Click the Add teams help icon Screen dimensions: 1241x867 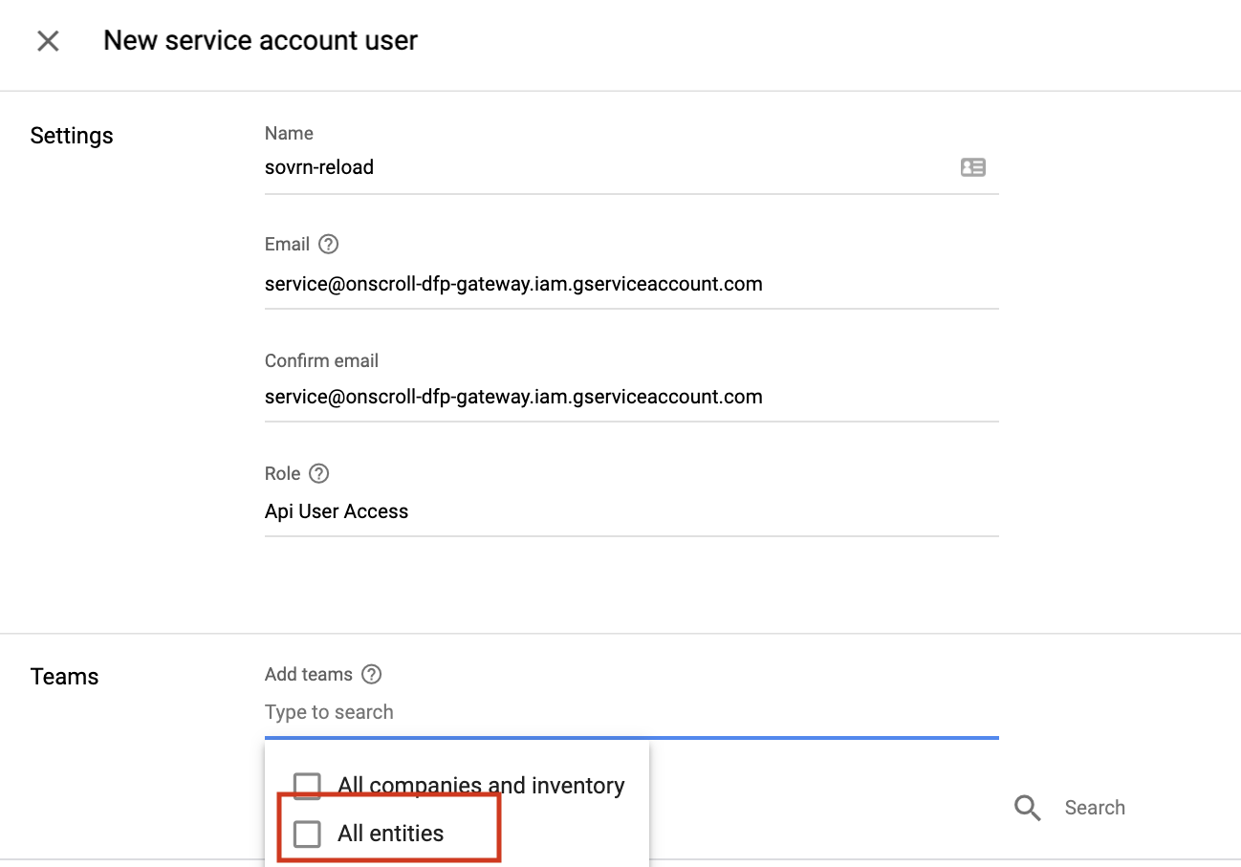[x=371, y=674]
